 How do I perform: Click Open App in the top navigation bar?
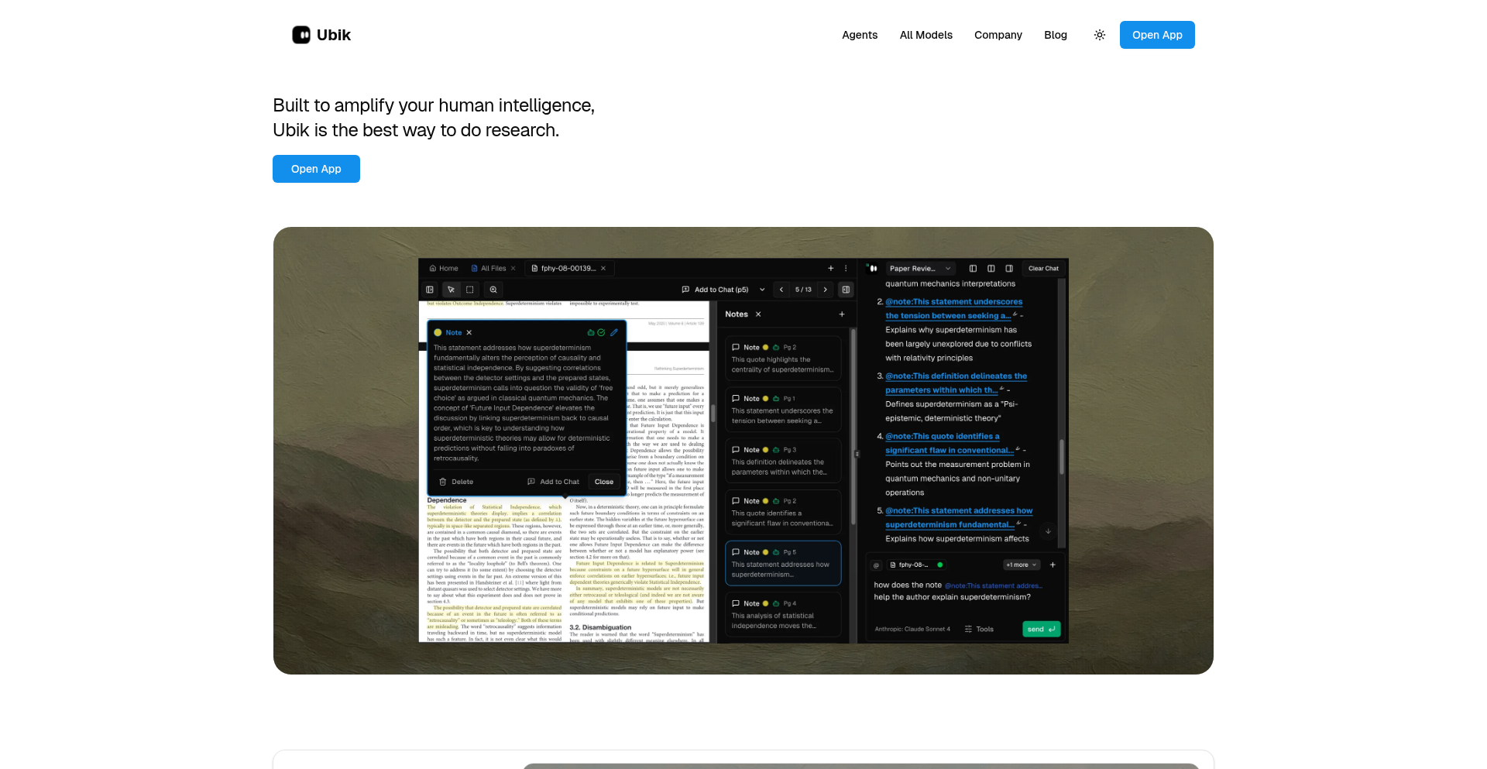(1157, 35)
